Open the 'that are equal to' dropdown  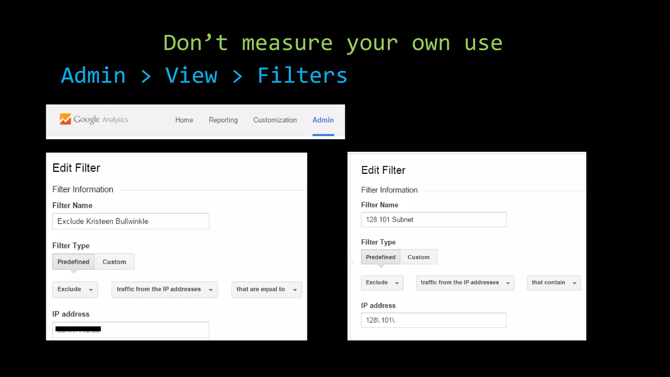267,290
